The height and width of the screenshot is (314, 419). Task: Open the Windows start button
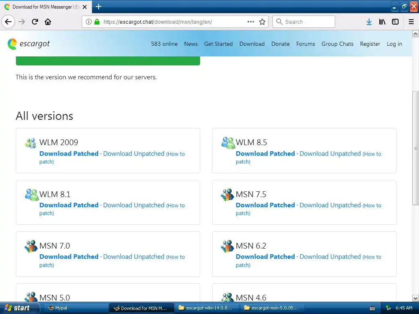19,308
